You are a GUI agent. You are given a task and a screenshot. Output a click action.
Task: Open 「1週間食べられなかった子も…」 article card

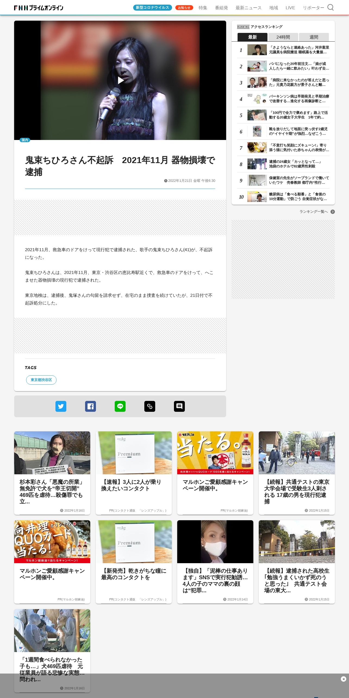click(x=52, y=651)
